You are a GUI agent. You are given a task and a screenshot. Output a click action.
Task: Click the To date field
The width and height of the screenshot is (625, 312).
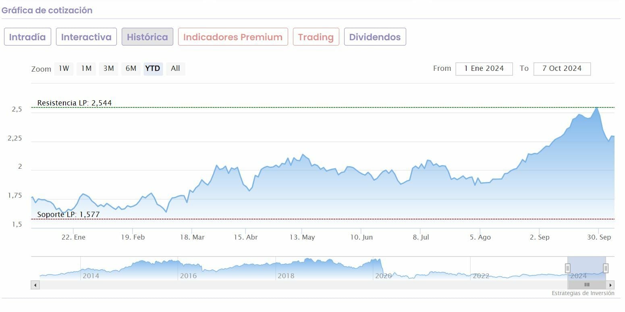click(x=562, y=69)
